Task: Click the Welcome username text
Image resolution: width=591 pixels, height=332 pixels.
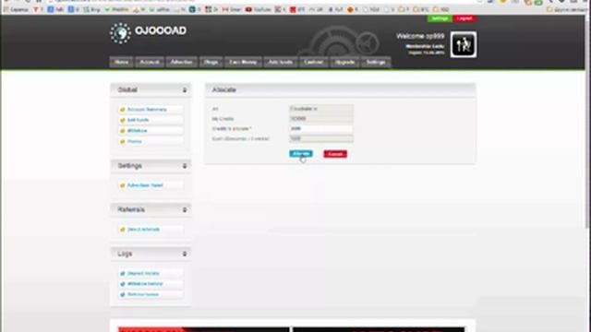Action: coord(420,37)
